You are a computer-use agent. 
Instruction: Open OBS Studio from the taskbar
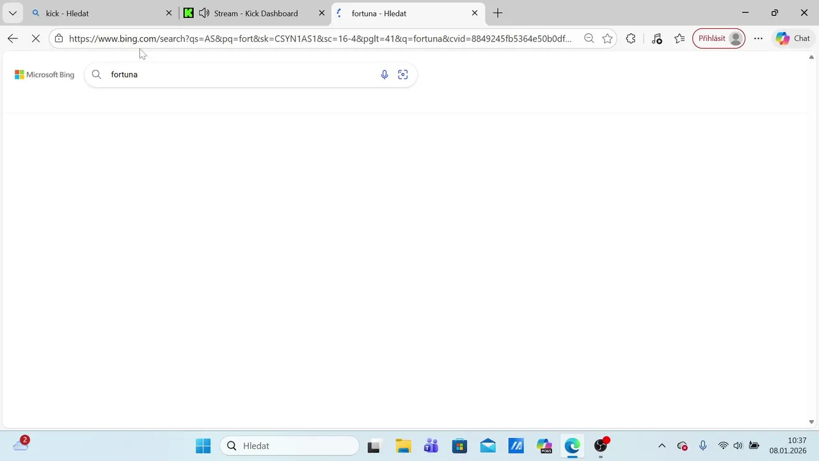coord(601,446)
